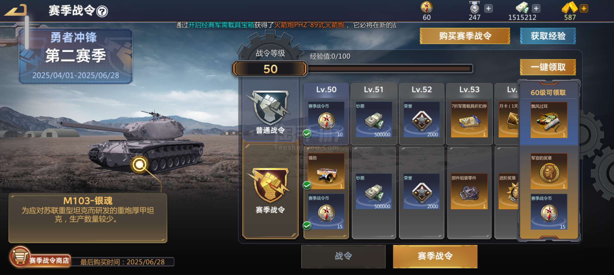This screenshot has height=275, width=614.
Task: Open Lv.53 7折军需载具折扣券 reward
Action: (469, 120)
